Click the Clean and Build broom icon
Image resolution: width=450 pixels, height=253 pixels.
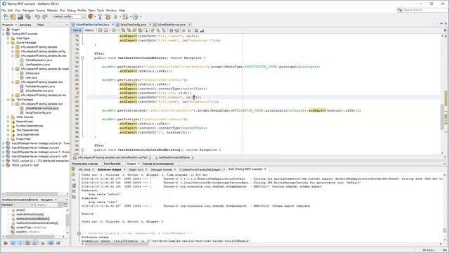[x=108, y=17]
